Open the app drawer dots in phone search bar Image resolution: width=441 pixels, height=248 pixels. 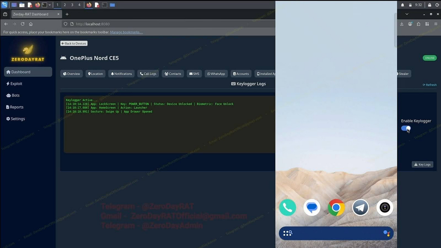click(287, 233)
